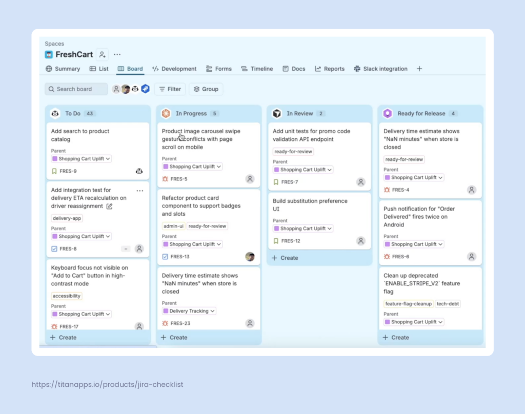Click the feature-flag-cleanup label

click(408, 303)
